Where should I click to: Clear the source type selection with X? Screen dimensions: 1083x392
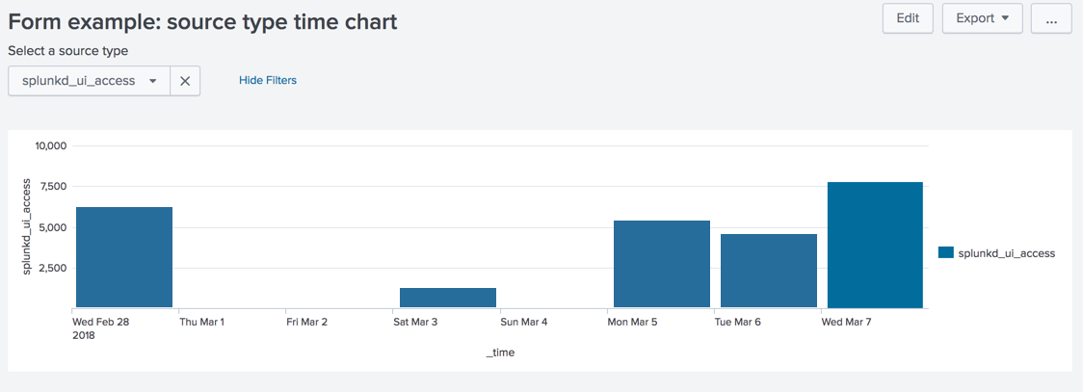tap(185, 81)
